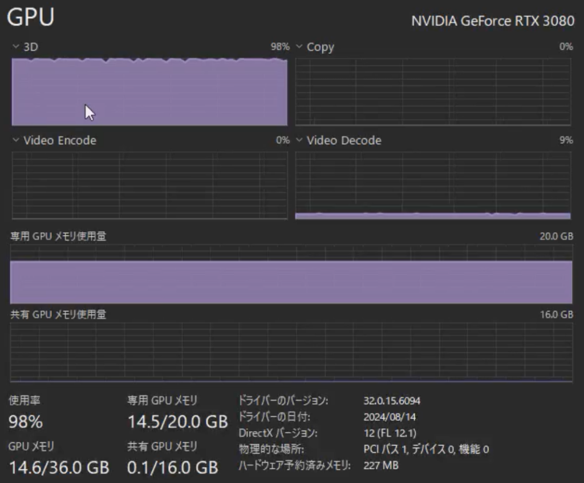584x483 pixels.
Task: Click the GPU heading title
Action: tap(31, 18)
